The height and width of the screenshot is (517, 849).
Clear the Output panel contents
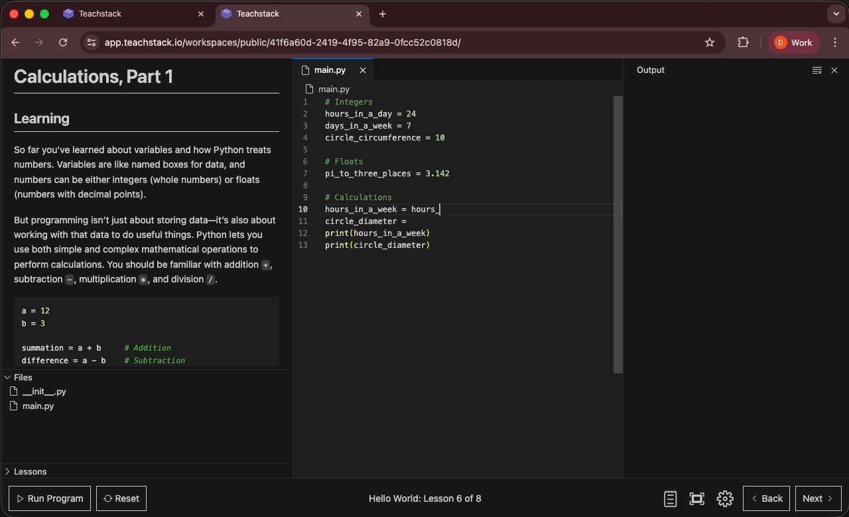click(816, 70)
